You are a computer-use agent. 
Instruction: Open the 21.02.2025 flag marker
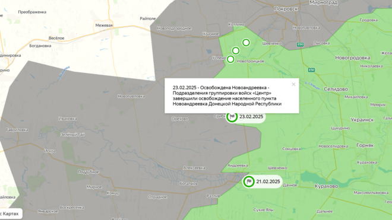pyautogui.click(x=249, y=181)
